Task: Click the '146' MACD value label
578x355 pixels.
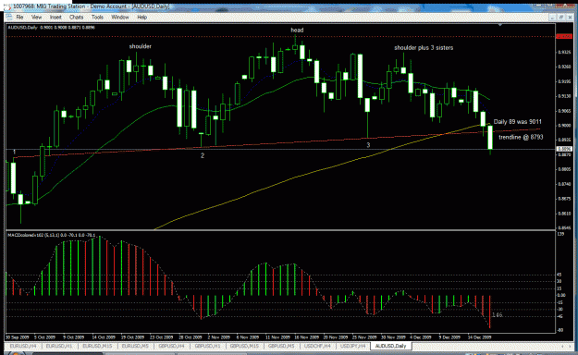Action: click(x=497, y=315)
